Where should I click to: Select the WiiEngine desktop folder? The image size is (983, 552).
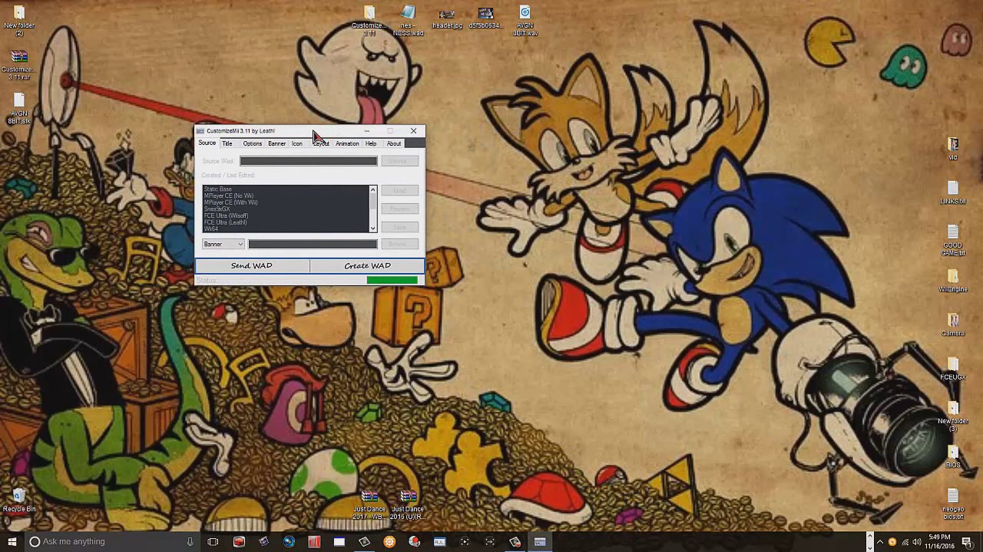click(953, 281)
